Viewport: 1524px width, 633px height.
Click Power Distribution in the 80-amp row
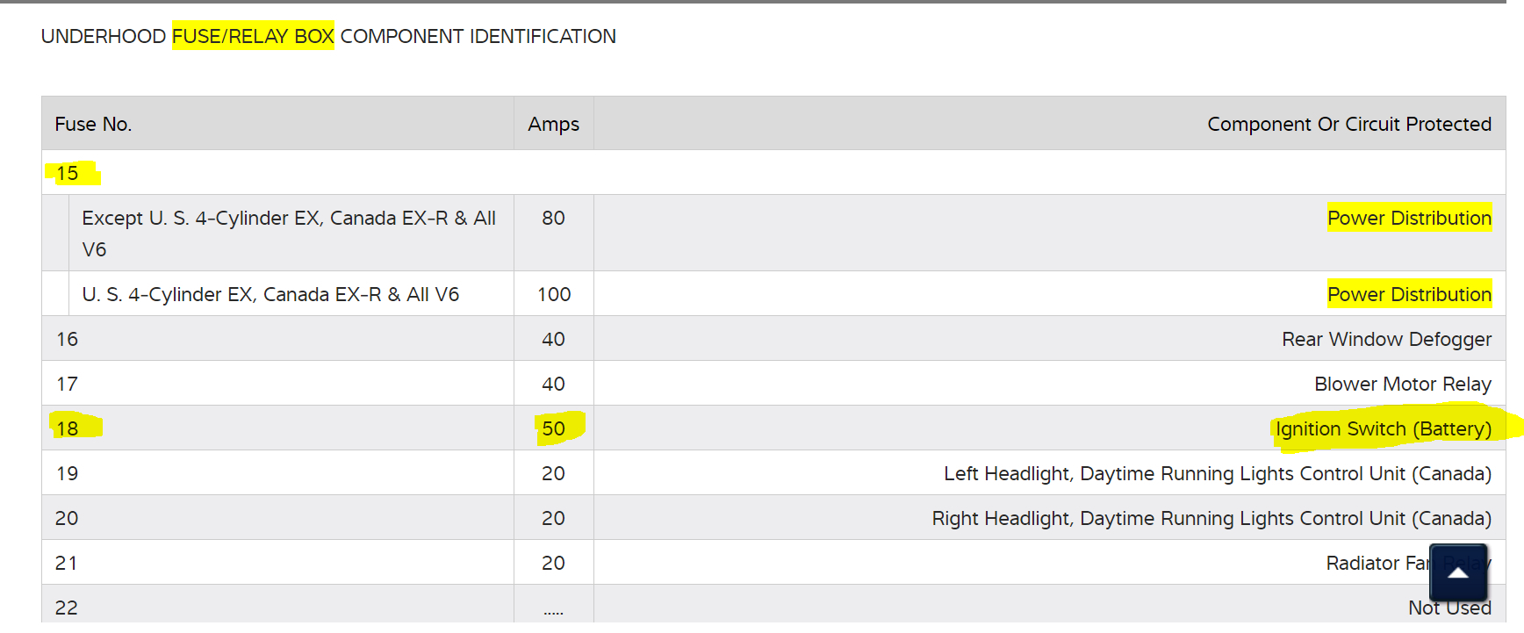(x=1408, y=218)
